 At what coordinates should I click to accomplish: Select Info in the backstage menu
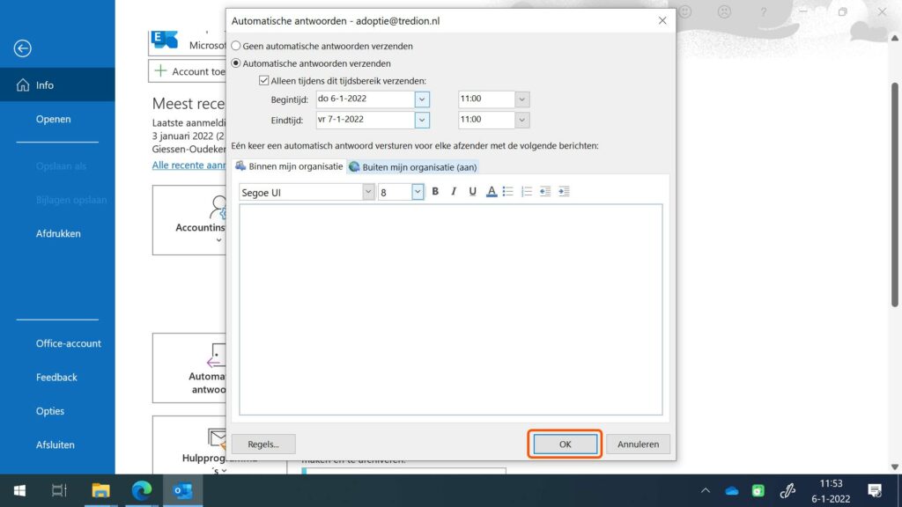(57, 85)
